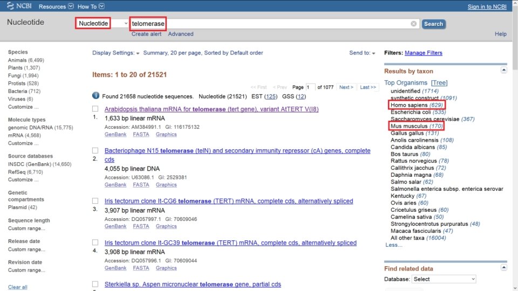The height and width of the screenshot is (291, 518).
Task: Open the Top Organisms link
Action: pyautogui.click(x=406, y=83)
